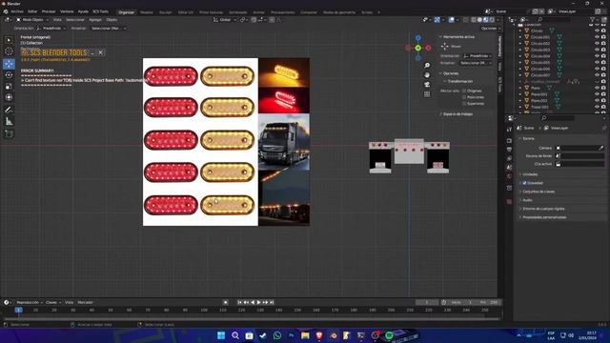The image size is (610, 343).
Task: Expand the Unidades panel
Action: click(x=530, y=174)
